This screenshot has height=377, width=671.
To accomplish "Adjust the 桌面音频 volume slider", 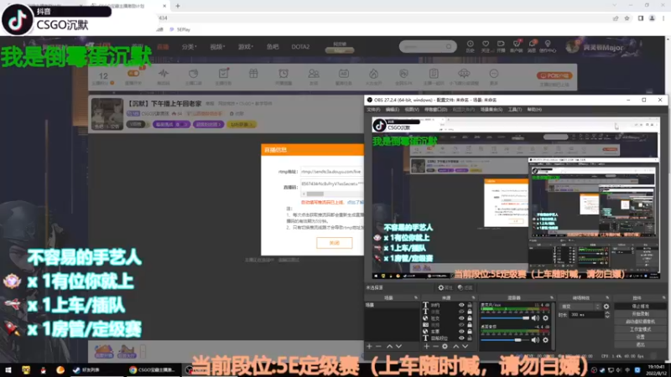I will [505, 340].
